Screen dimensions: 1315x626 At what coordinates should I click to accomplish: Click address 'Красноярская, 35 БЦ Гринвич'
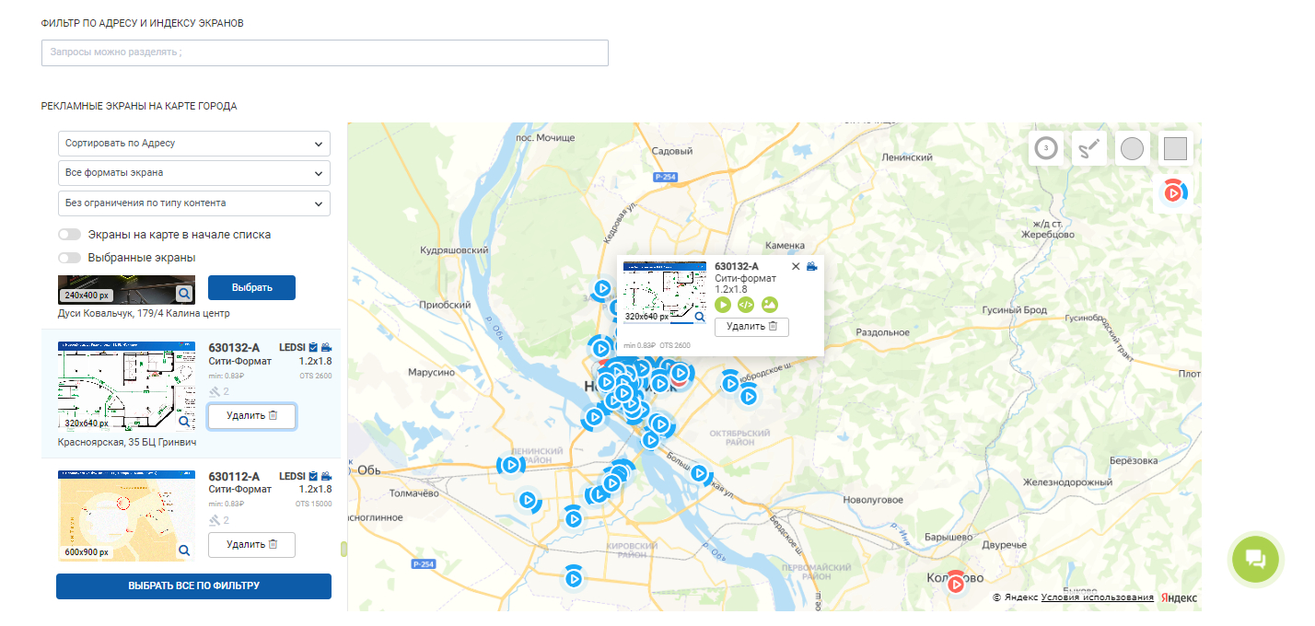click(x=127, y=442)
